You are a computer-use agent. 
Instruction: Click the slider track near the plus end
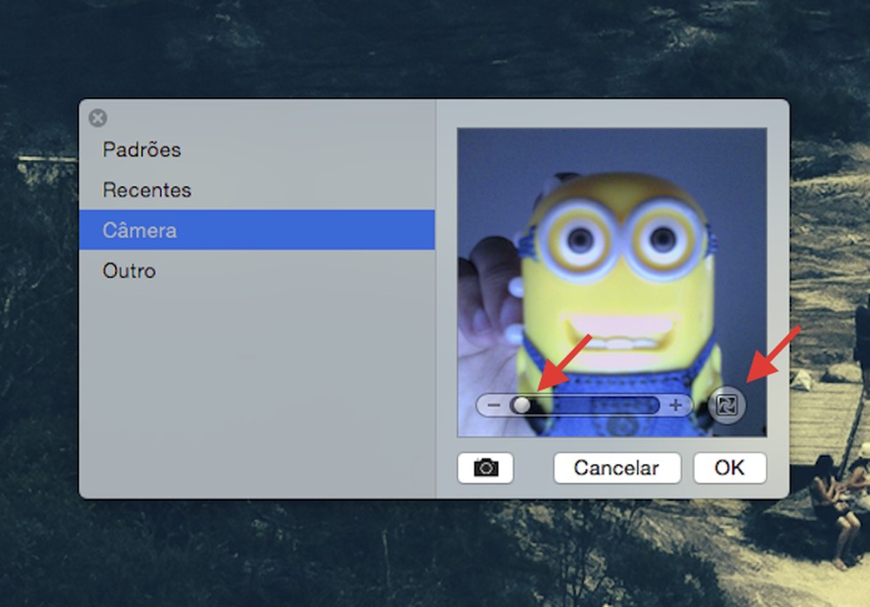[x=645, y=406]
